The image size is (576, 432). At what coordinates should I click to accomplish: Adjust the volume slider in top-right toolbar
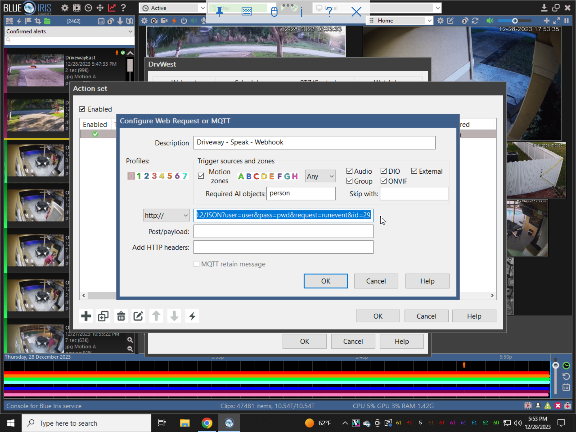[515, 21]
